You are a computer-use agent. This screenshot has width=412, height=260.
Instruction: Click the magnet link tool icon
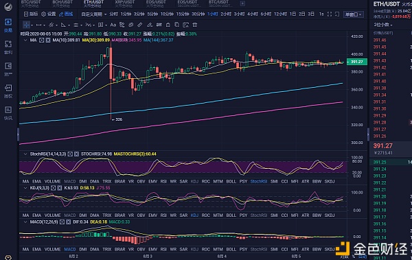(131, 25)
